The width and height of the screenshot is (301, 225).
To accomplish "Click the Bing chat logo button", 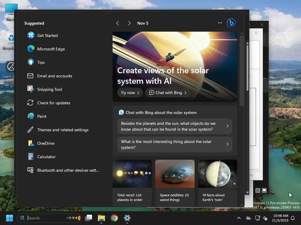I will (231, 23).
